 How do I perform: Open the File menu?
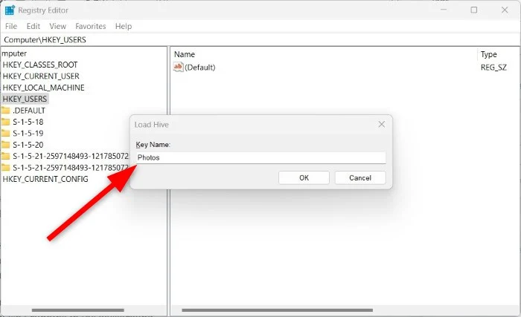11,26
